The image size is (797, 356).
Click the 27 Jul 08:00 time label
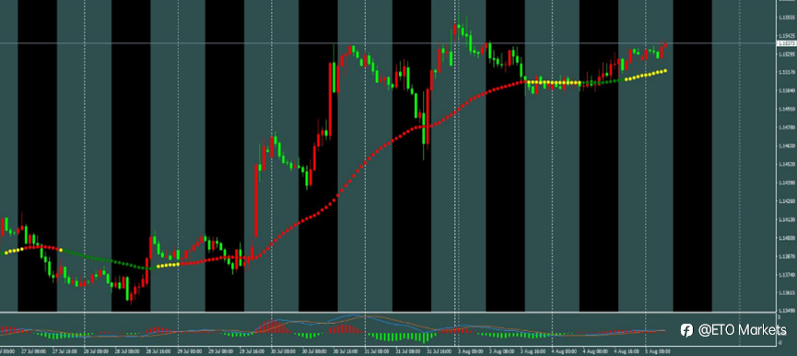[x=33, y=350]
